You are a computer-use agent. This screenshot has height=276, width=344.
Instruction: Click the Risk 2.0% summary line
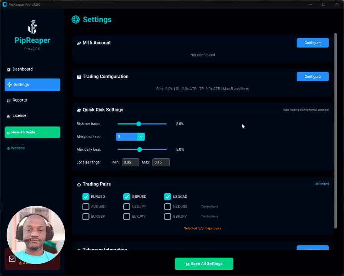point(202,89)
